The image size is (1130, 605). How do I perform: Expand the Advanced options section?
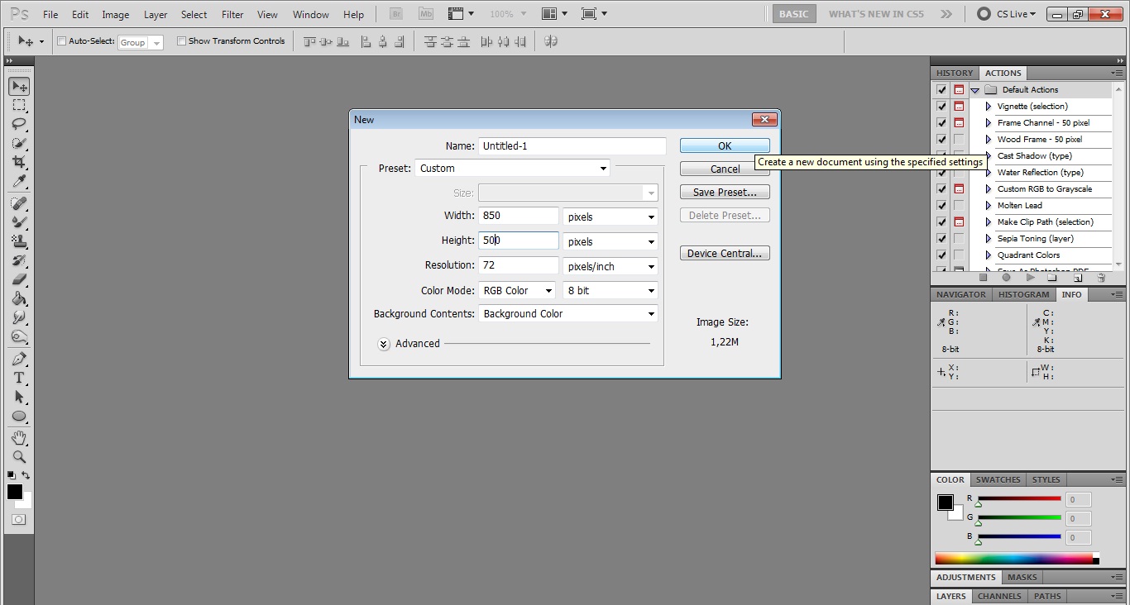tap(384, 345)
